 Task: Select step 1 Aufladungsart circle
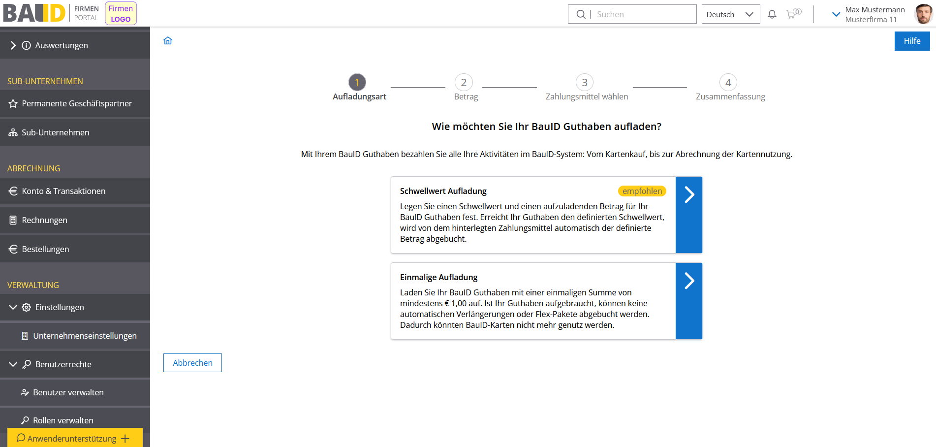(x=357, y=82)
